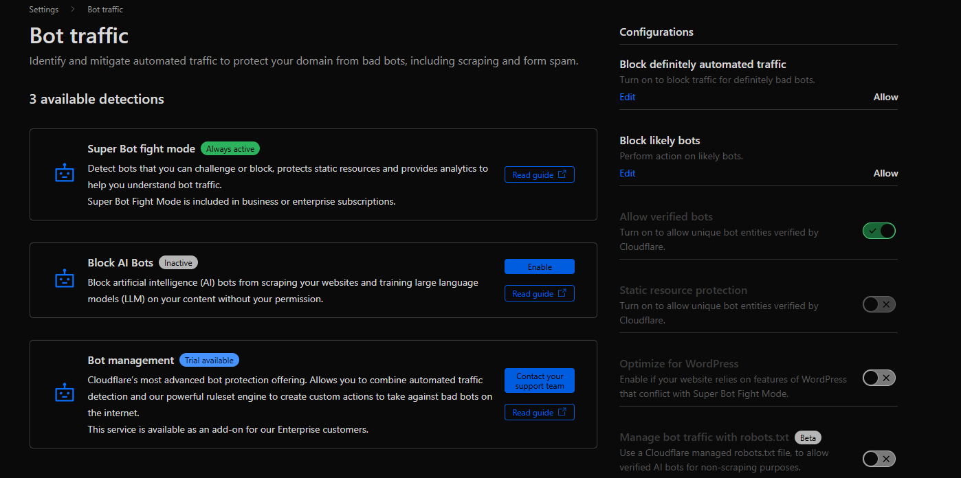
Task: Edit Block likely bots setting
Action: (627, 173)
